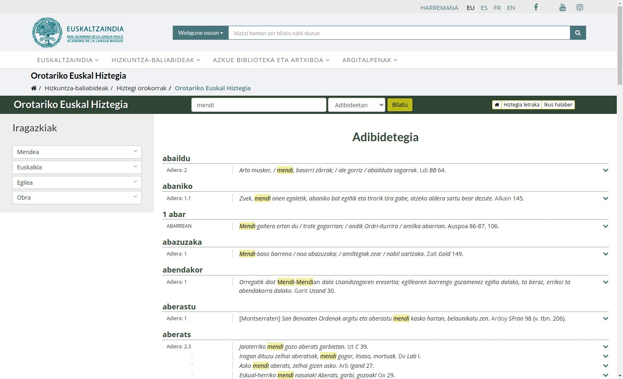Click the 'abazuzaka' entry heading
The width and height of the screenshot is (623, 379).
pos(182,242)
